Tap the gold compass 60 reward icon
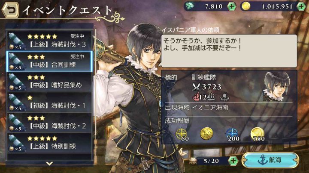 (x=182, y=135)
